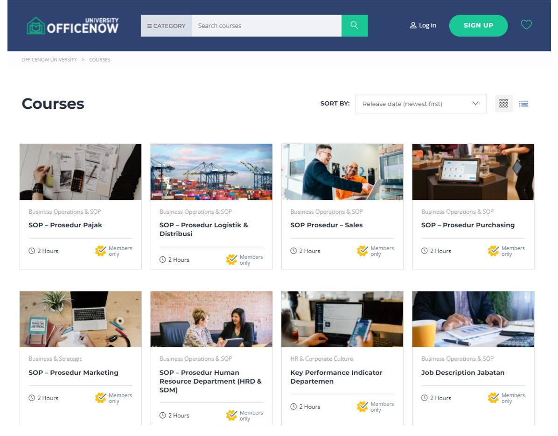Open Key Performance Indicator Departemen course
Screen dimensions: 558x436
[336, 377]
